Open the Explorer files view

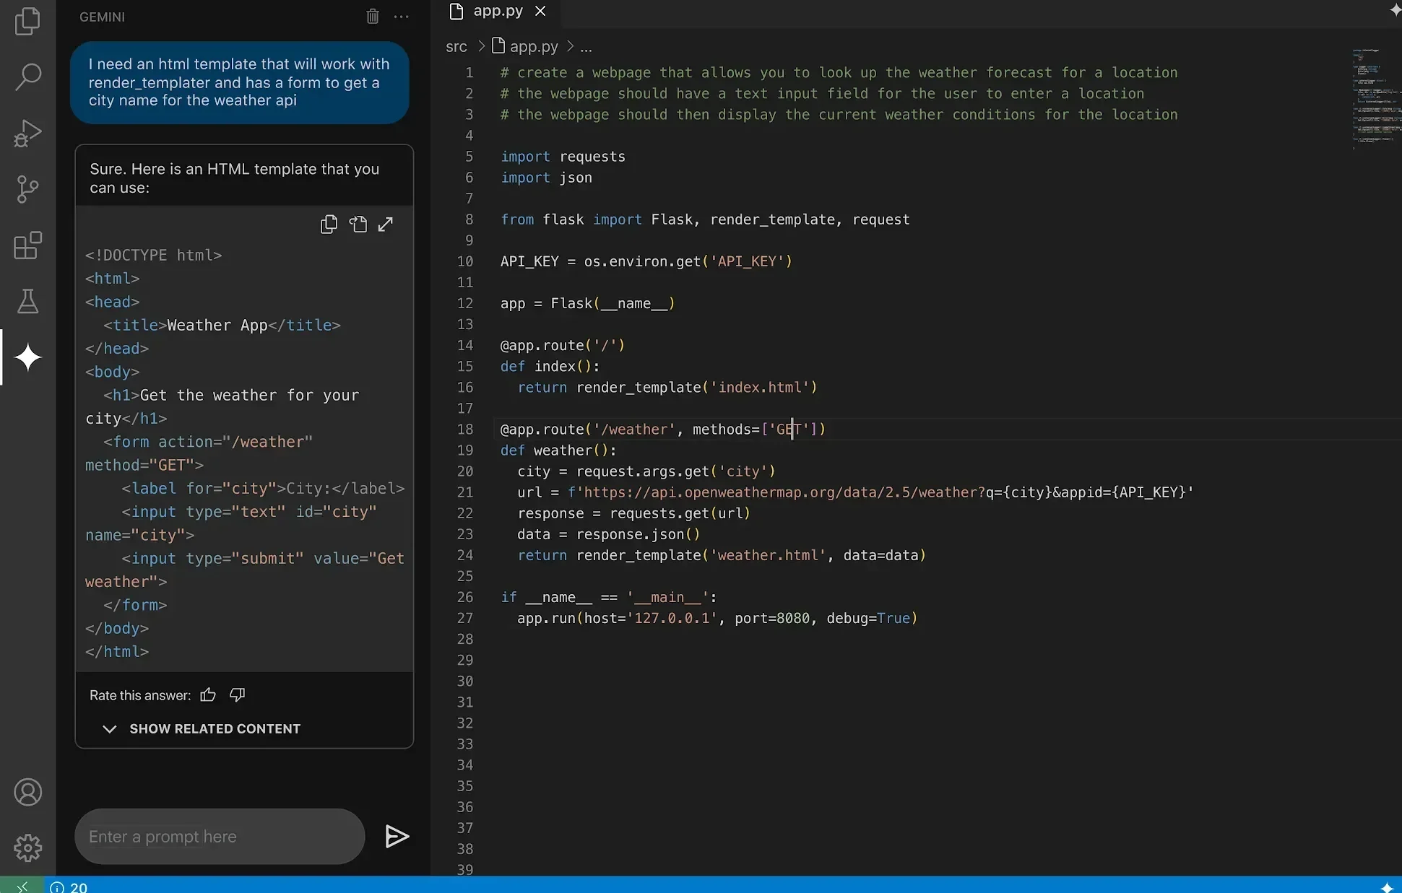click(27, 21)
